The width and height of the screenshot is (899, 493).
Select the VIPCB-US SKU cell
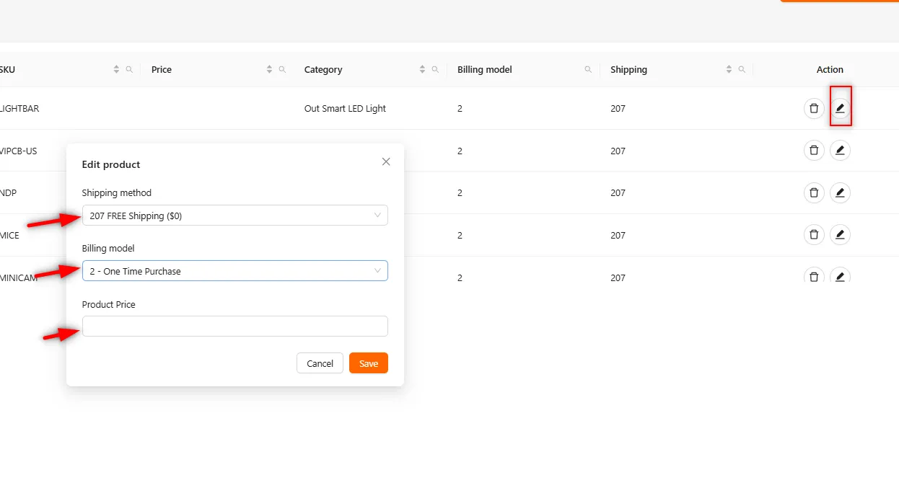pos(19,151)
